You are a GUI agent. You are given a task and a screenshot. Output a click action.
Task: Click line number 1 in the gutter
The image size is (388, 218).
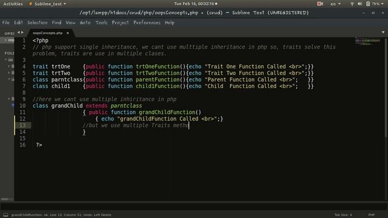[24, 41]
